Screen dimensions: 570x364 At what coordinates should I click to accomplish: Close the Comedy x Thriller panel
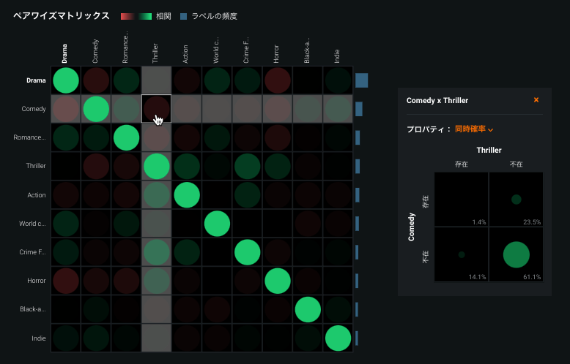tap(536, 100)
